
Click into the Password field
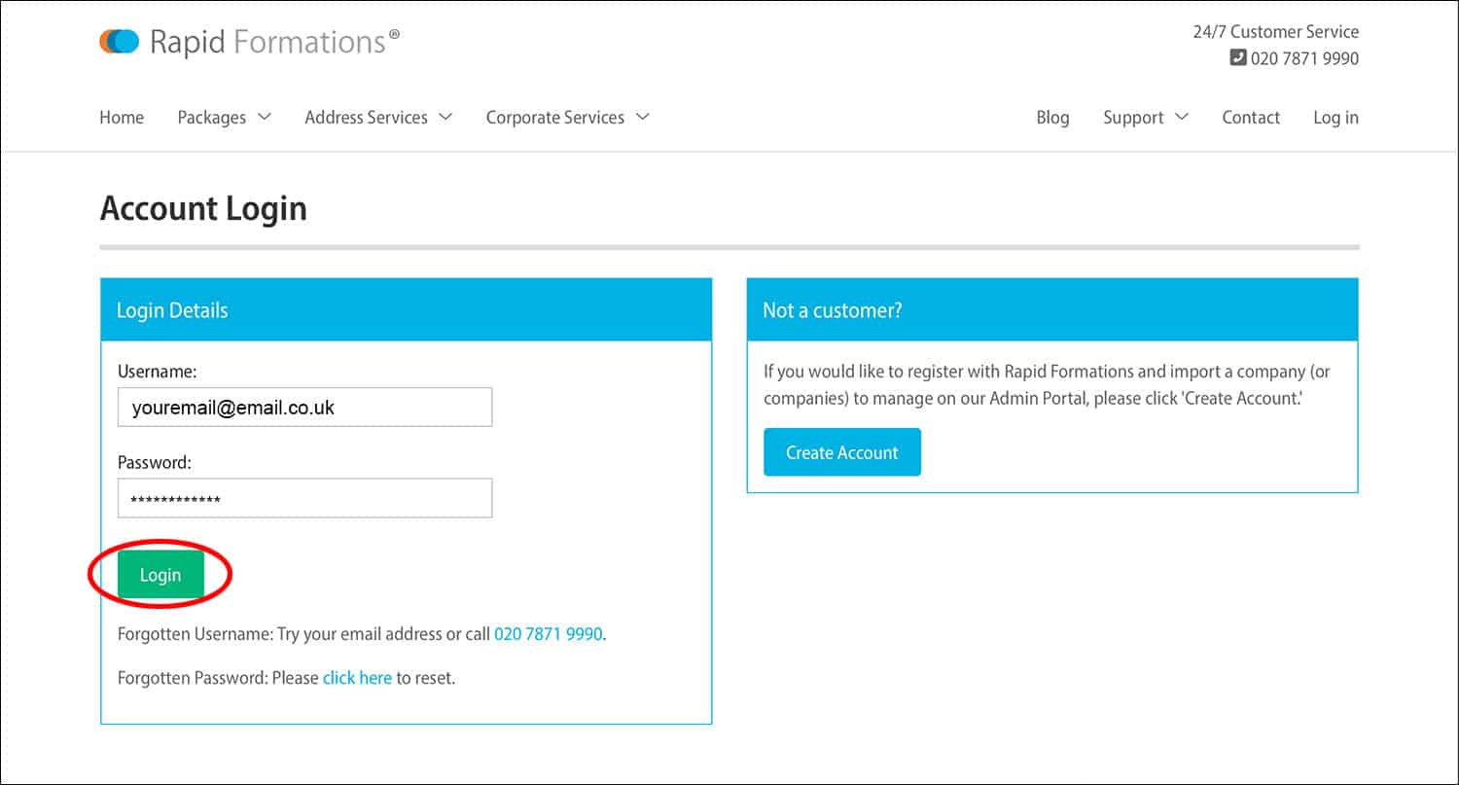pos(304,498)
